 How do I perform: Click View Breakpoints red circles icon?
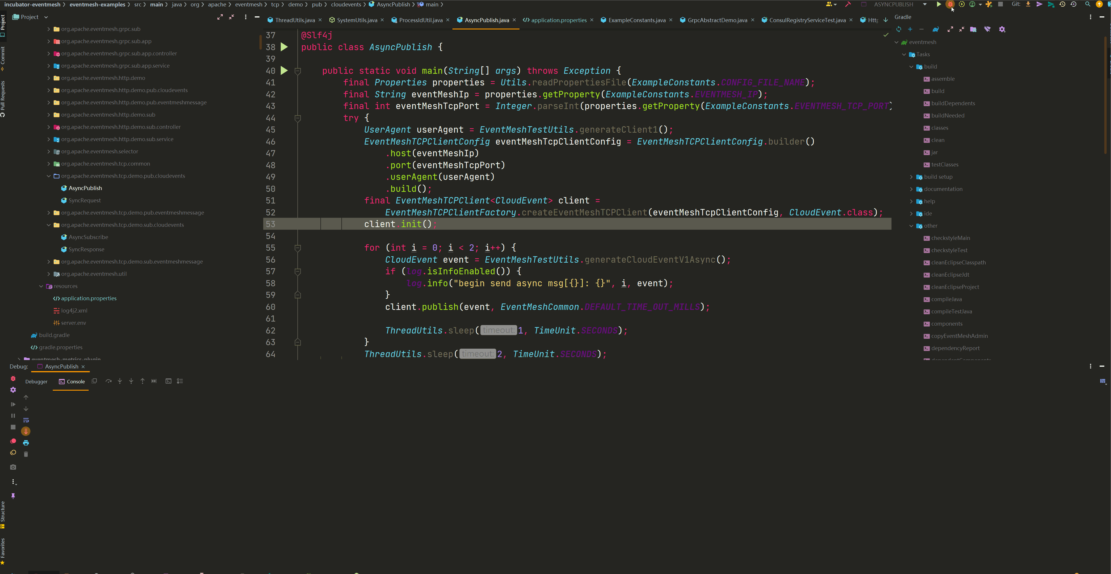click(x=13, y=441)
